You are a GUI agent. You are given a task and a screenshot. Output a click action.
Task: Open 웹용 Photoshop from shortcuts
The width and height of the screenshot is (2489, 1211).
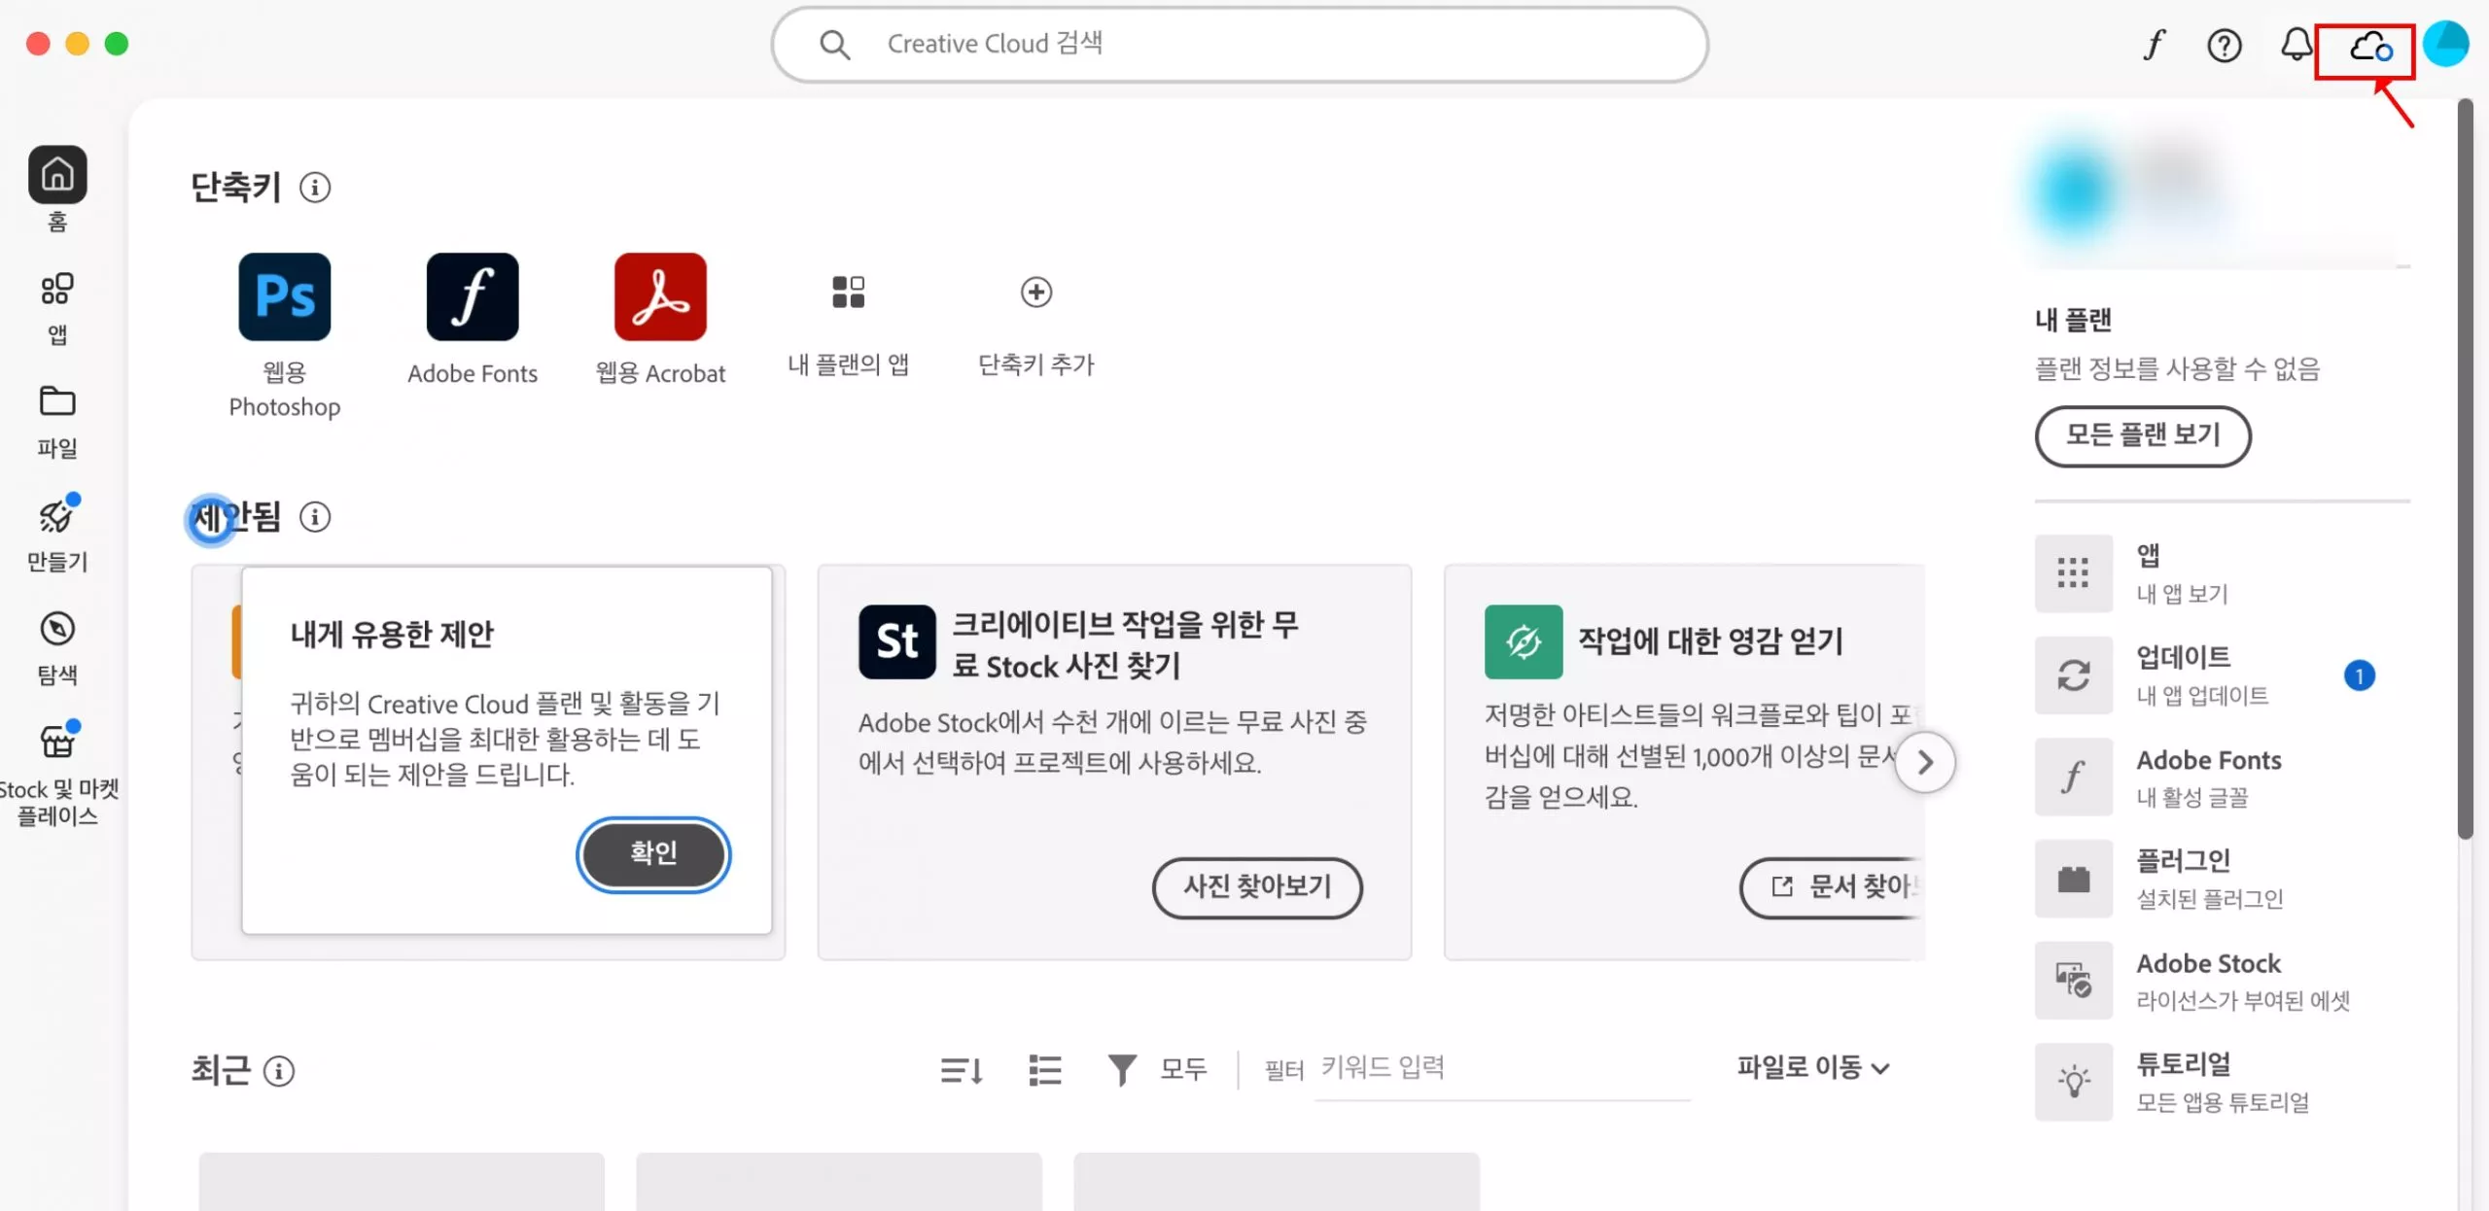pos(284,297)
